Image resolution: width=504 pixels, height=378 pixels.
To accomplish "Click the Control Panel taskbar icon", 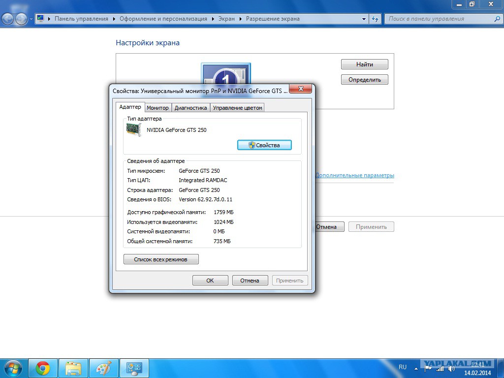I will [x=134, y=368].
